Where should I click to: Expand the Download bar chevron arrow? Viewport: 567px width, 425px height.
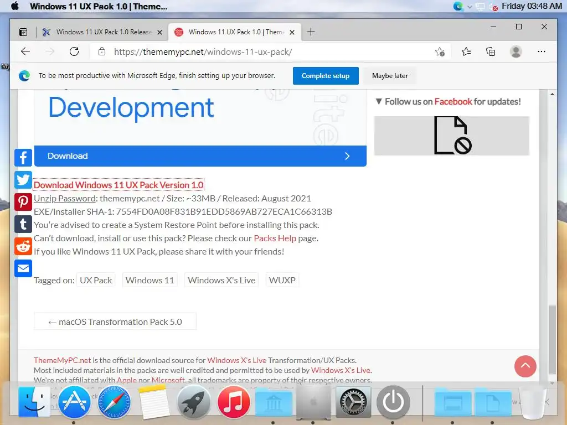point(347,156)
